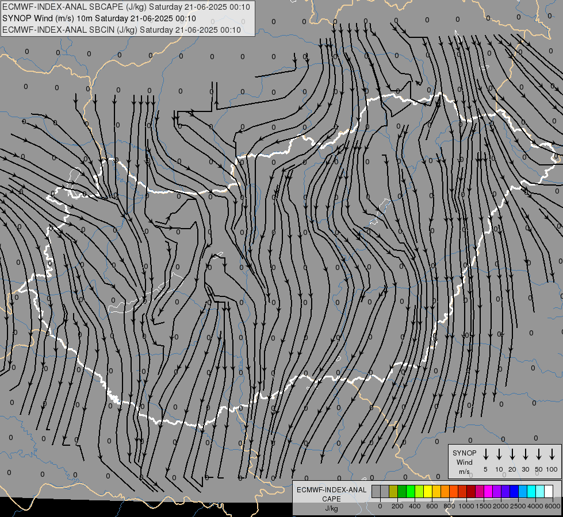Image resolution: width=563 pixels, height=517 pixels.
Task: Click the '1500' tick label on CAPE scale
Action: (484, 506)
